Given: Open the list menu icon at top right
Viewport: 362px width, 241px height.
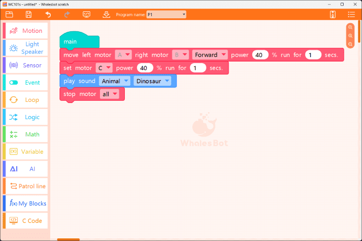Looking at the screenshot, I should point(351,15).
